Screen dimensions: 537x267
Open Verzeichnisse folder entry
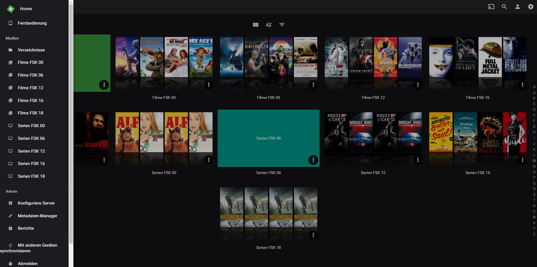34,50
